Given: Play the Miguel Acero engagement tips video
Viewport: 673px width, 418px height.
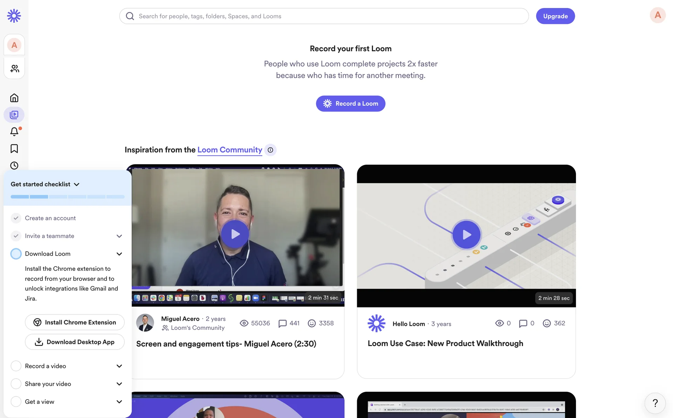Looking at the screenshot, I should click(235, 234).
